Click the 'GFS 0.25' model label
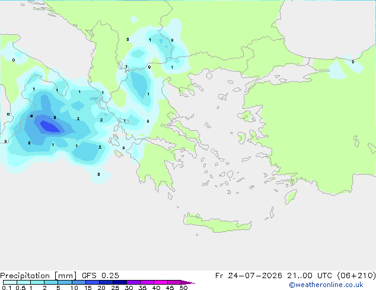The image size is (376, 290). point(100,276)
